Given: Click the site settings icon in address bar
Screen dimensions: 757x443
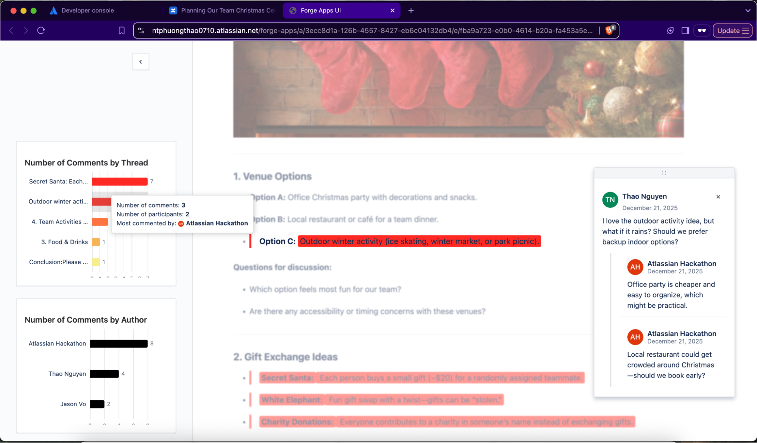Looking at the screenshot, I should point(141,31).
